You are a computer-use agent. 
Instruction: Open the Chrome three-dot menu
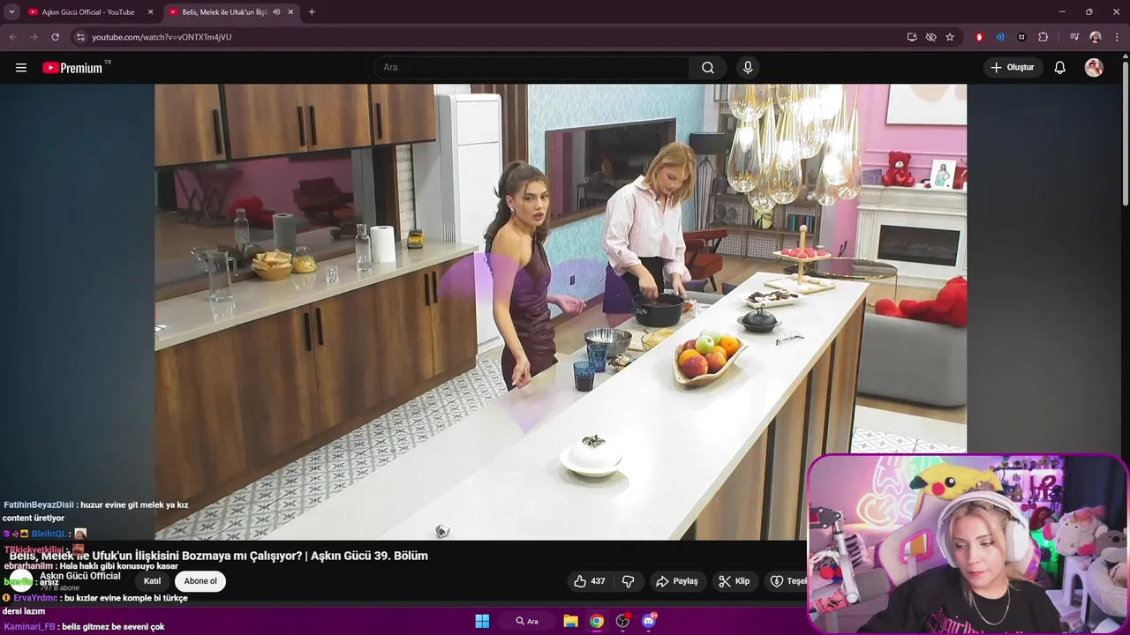click(1116, 37)
